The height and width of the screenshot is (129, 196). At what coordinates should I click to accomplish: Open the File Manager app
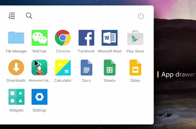coord(16,38)
